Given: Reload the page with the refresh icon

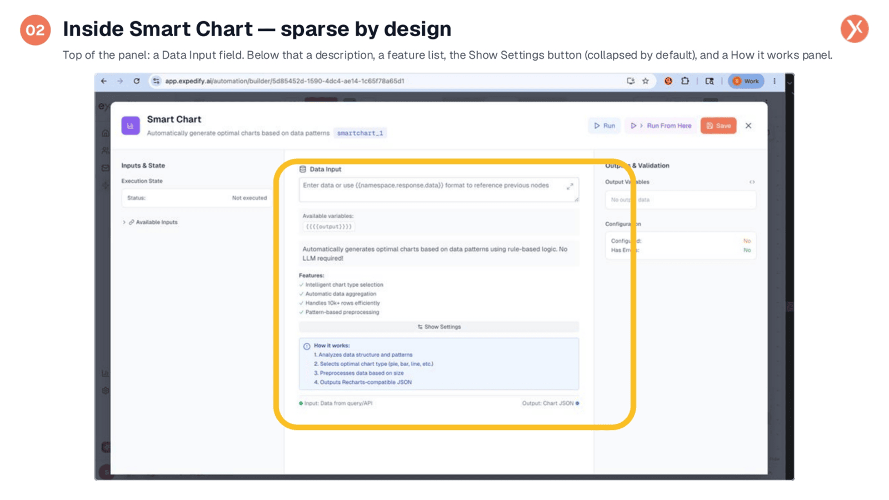Looking at the screenshot, I should (137, 81).
